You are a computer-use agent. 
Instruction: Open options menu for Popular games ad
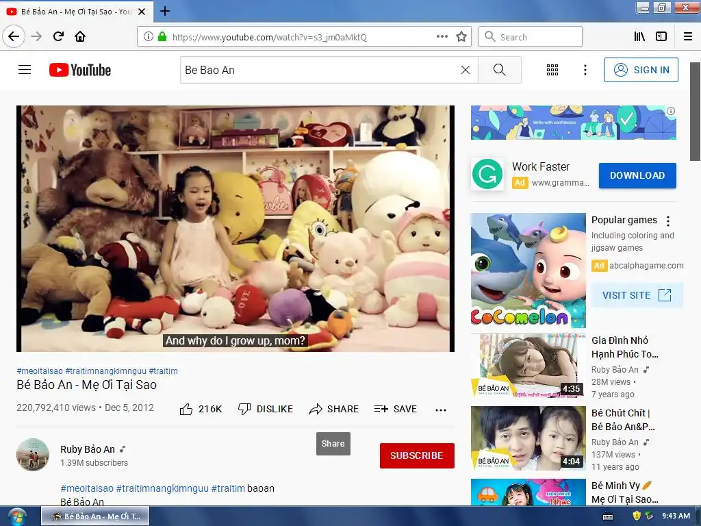[668, 221]
